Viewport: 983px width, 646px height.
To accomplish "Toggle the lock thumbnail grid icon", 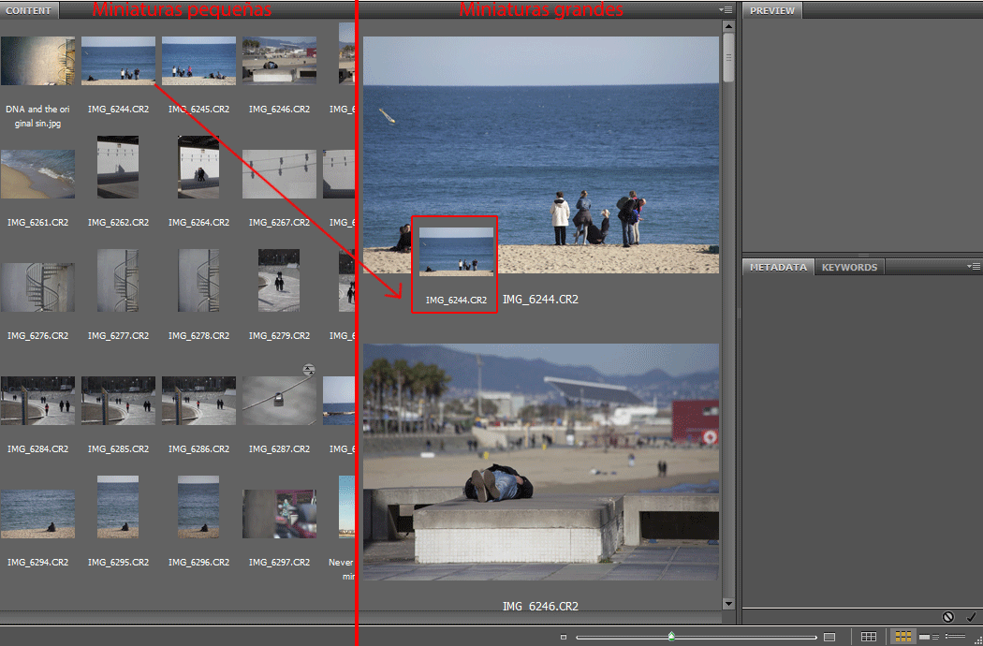I will pyautogui.click(x=868, y=637).
